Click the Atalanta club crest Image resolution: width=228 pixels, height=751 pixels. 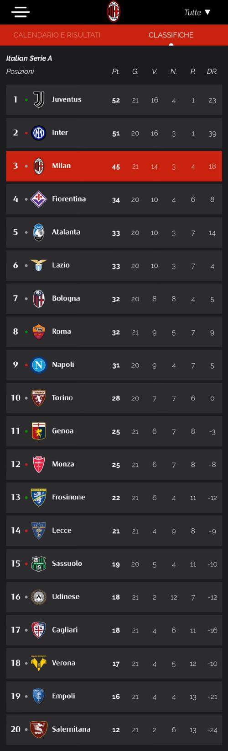(x=39, y=232)
